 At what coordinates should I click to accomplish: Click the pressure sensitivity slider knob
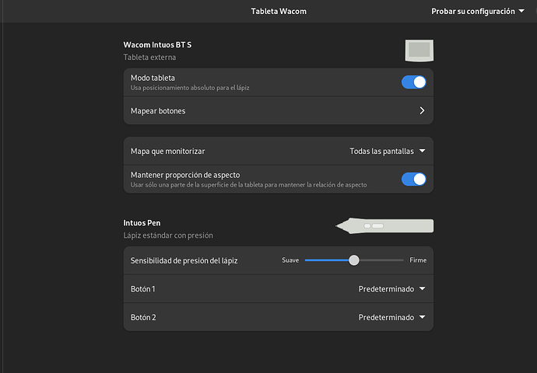(354, 260)
